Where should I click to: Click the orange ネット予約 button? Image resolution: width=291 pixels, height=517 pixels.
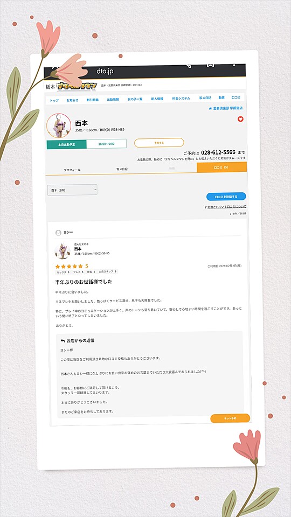tap(230, 418)
